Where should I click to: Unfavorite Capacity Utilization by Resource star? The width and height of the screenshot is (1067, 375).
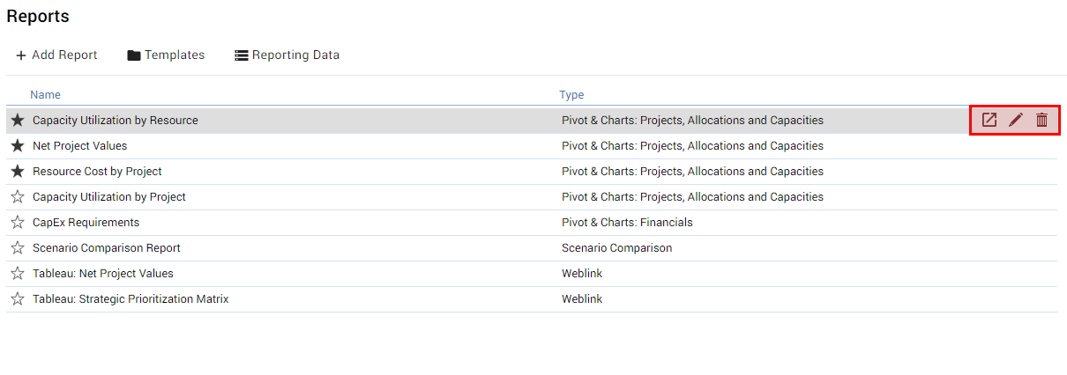(x=18, y=120)
